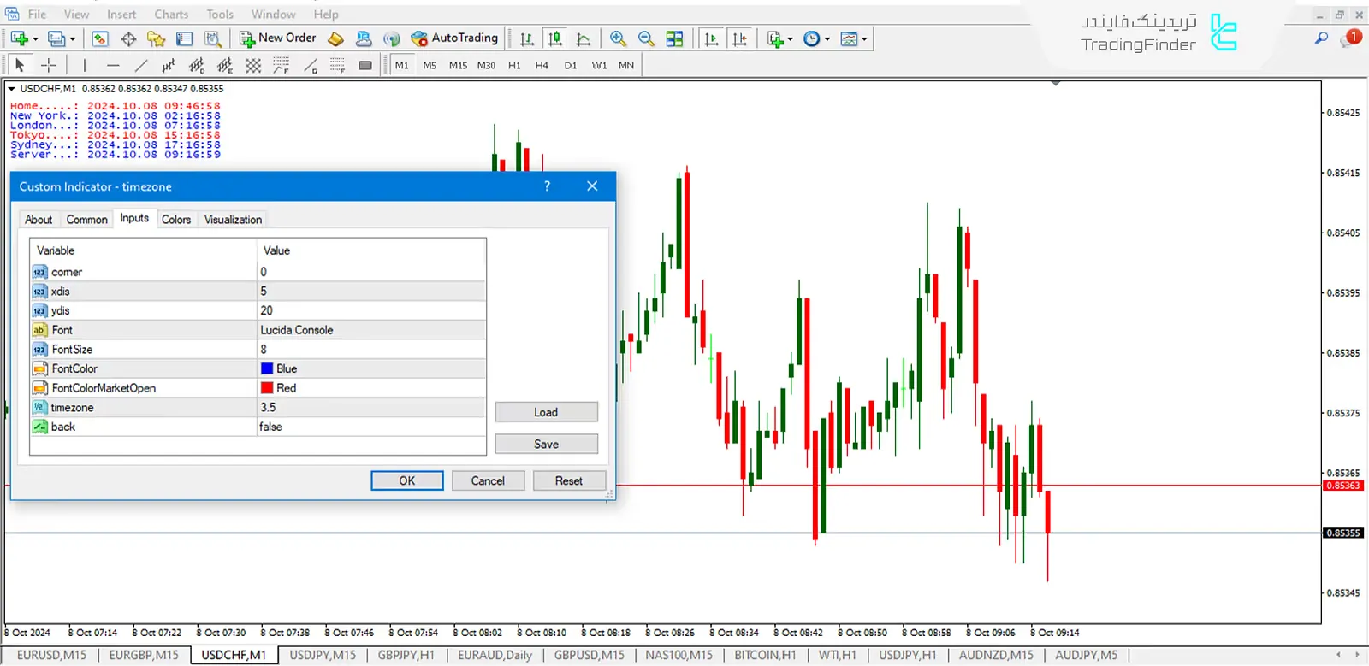Toggle the chart shift button

point(740,38)
